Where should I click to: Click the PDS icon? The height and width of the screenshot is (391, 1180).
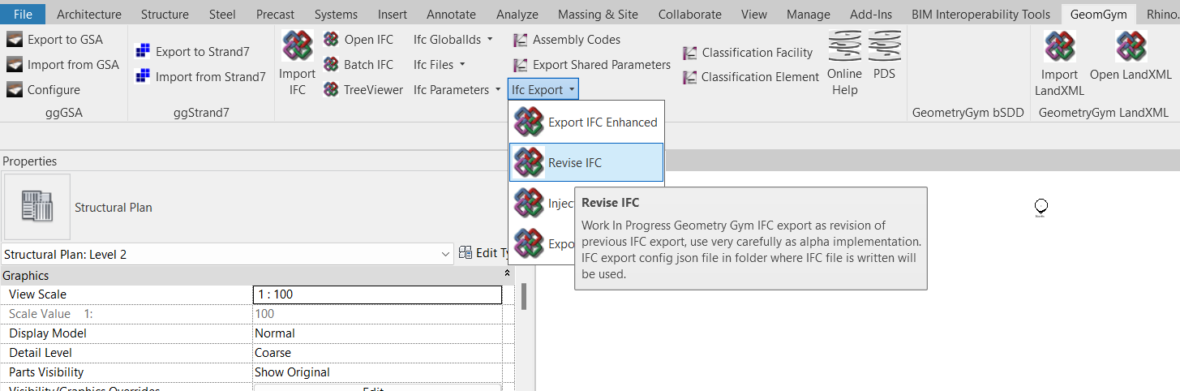click(884, 47)
